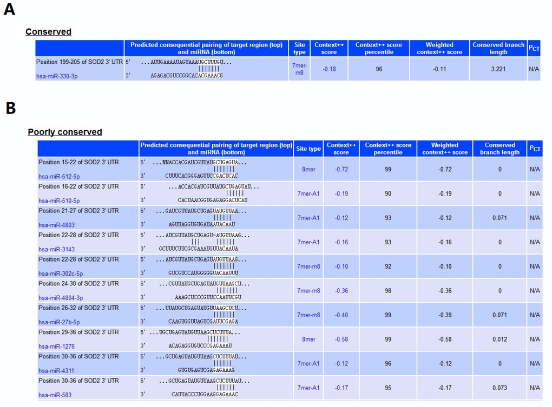Viewport: 552px width, 407px height.
Task: Click the -0.58 context++ score for miR-1276
Action: [341, 339]
